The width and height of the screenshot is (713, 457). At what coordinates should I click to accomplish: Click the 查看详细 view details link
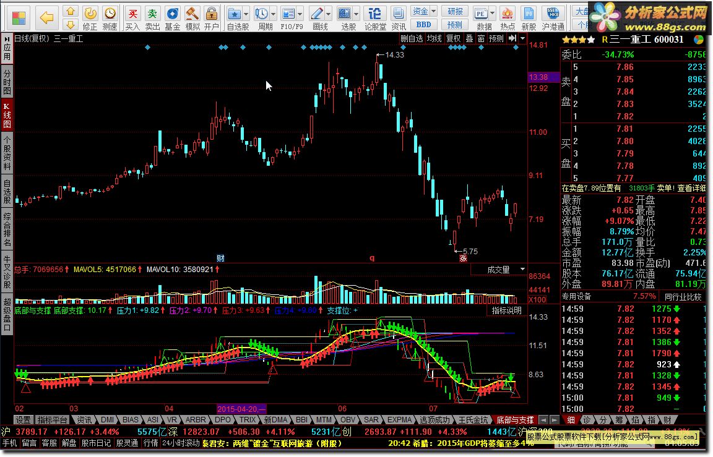[x=691, y=188]
